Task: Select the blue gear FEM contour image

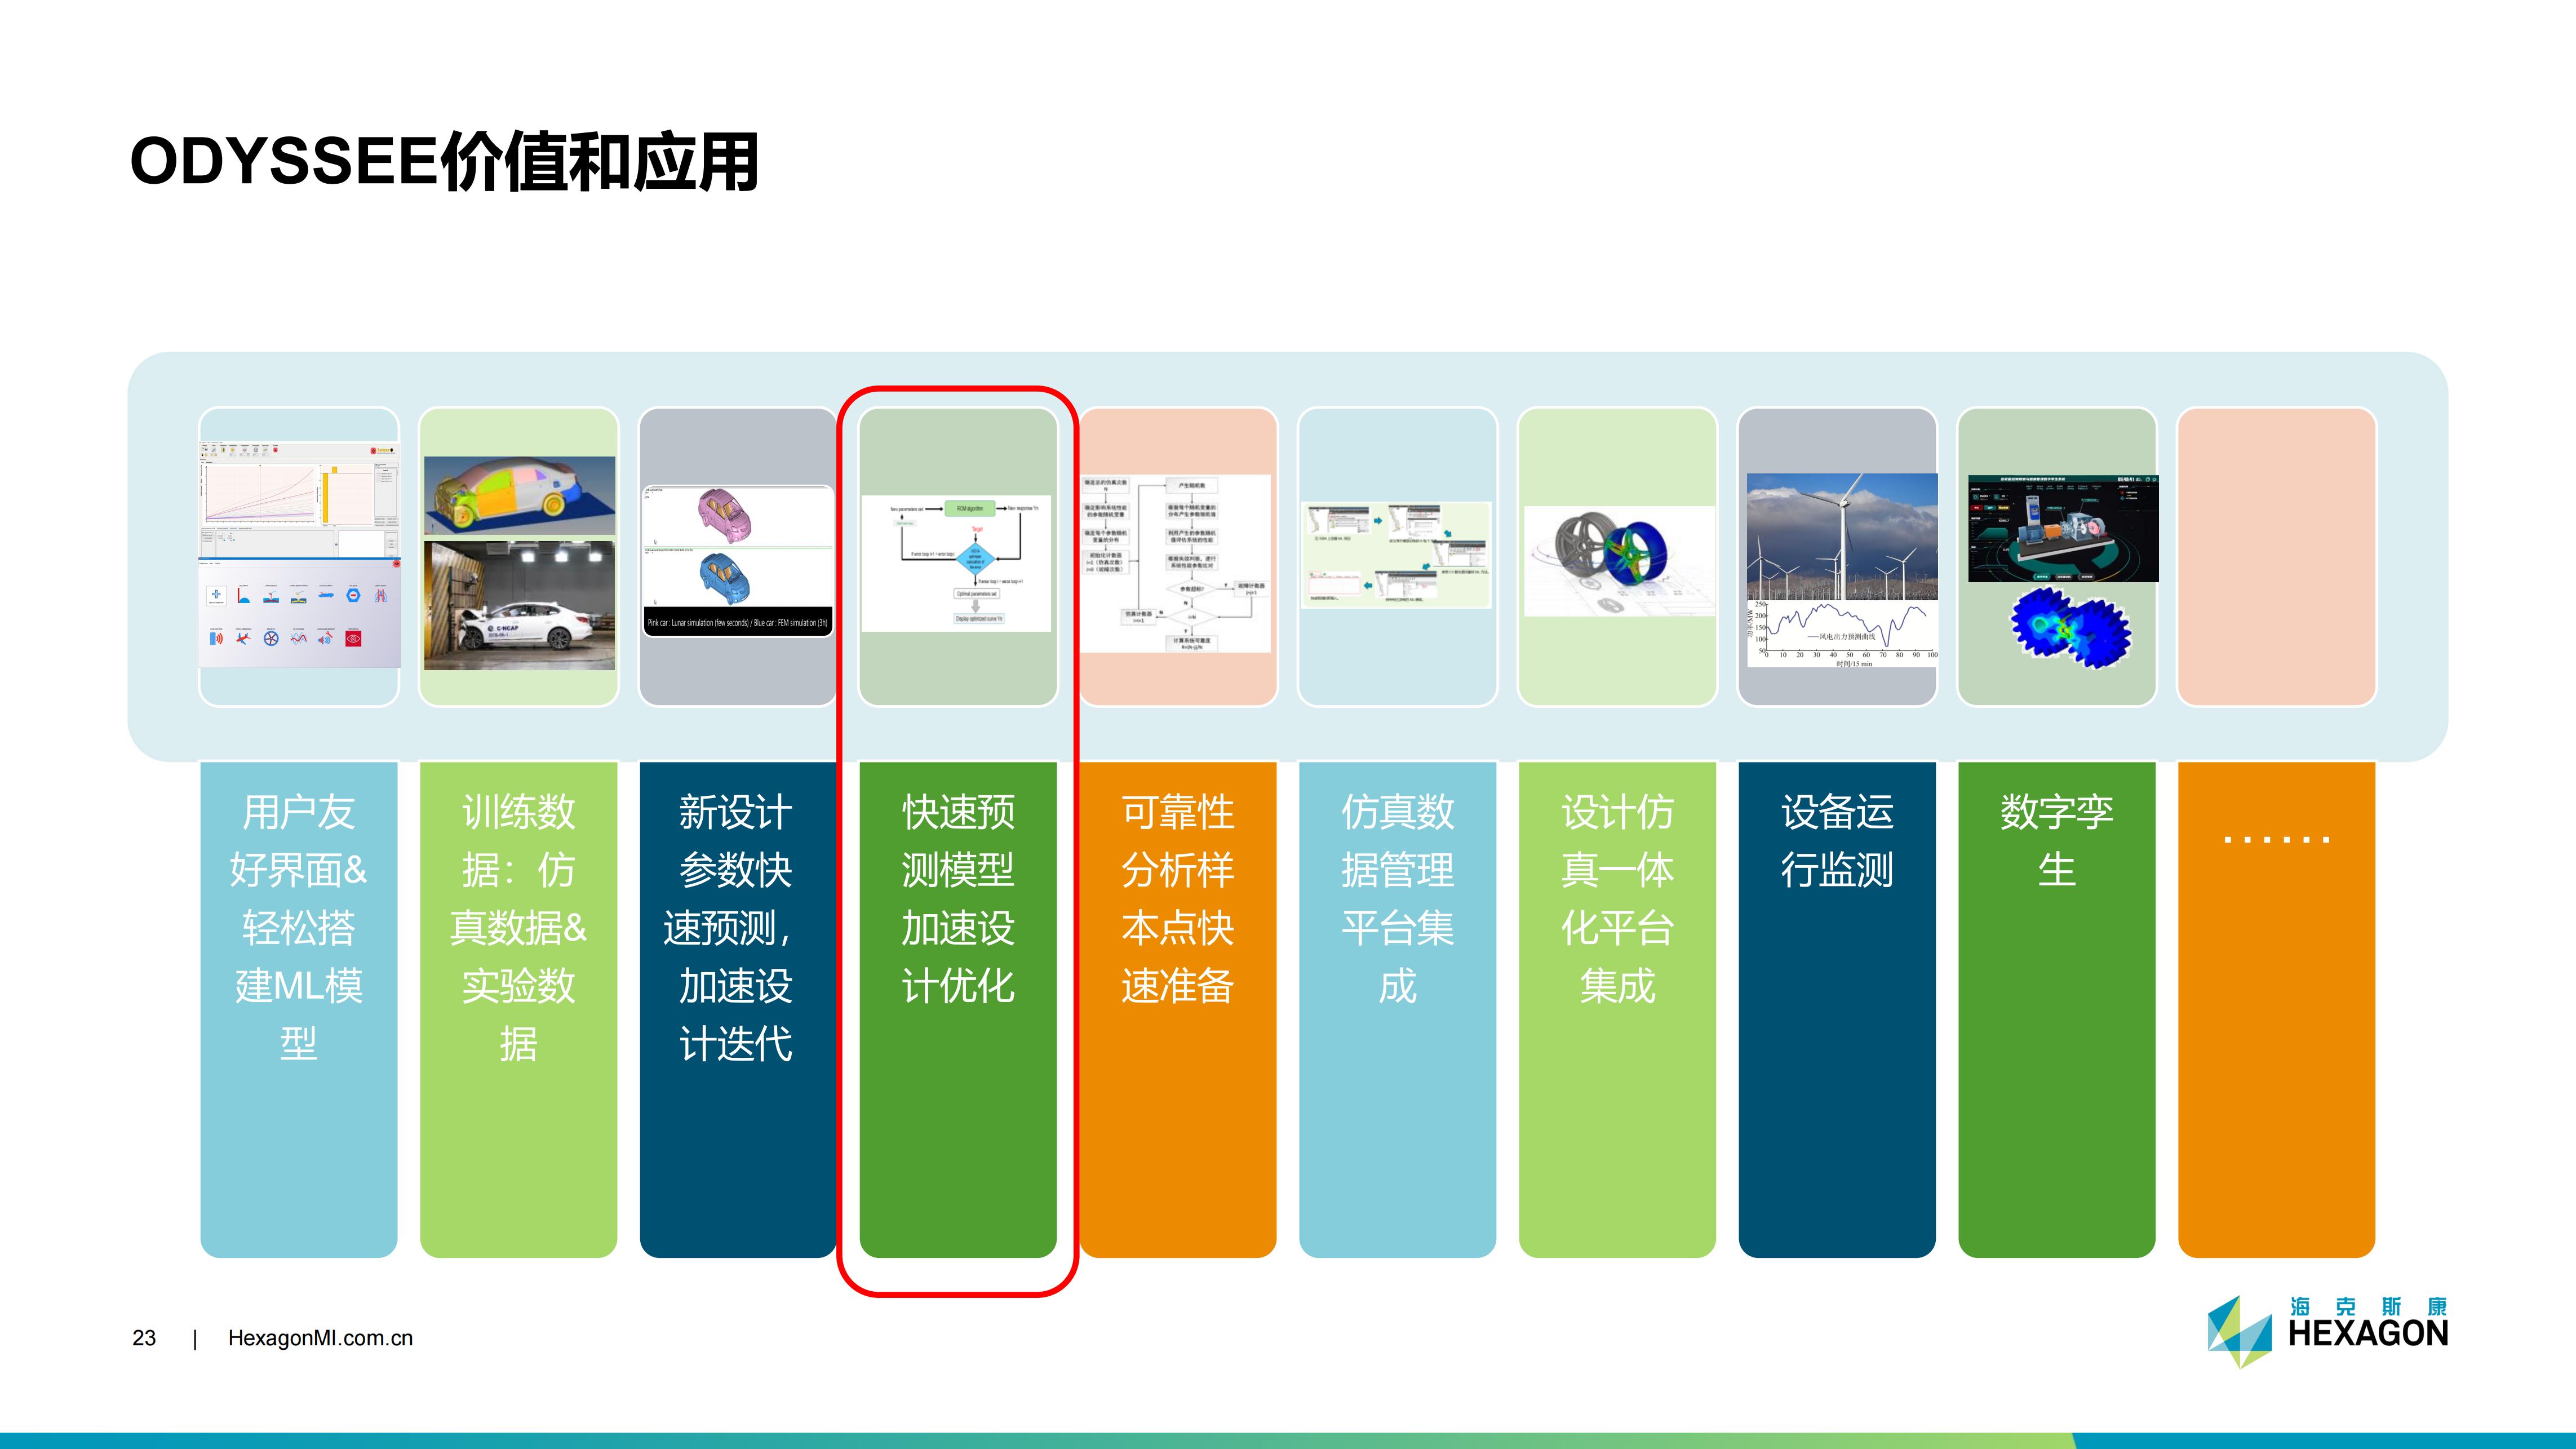Action: (2070, 627)
